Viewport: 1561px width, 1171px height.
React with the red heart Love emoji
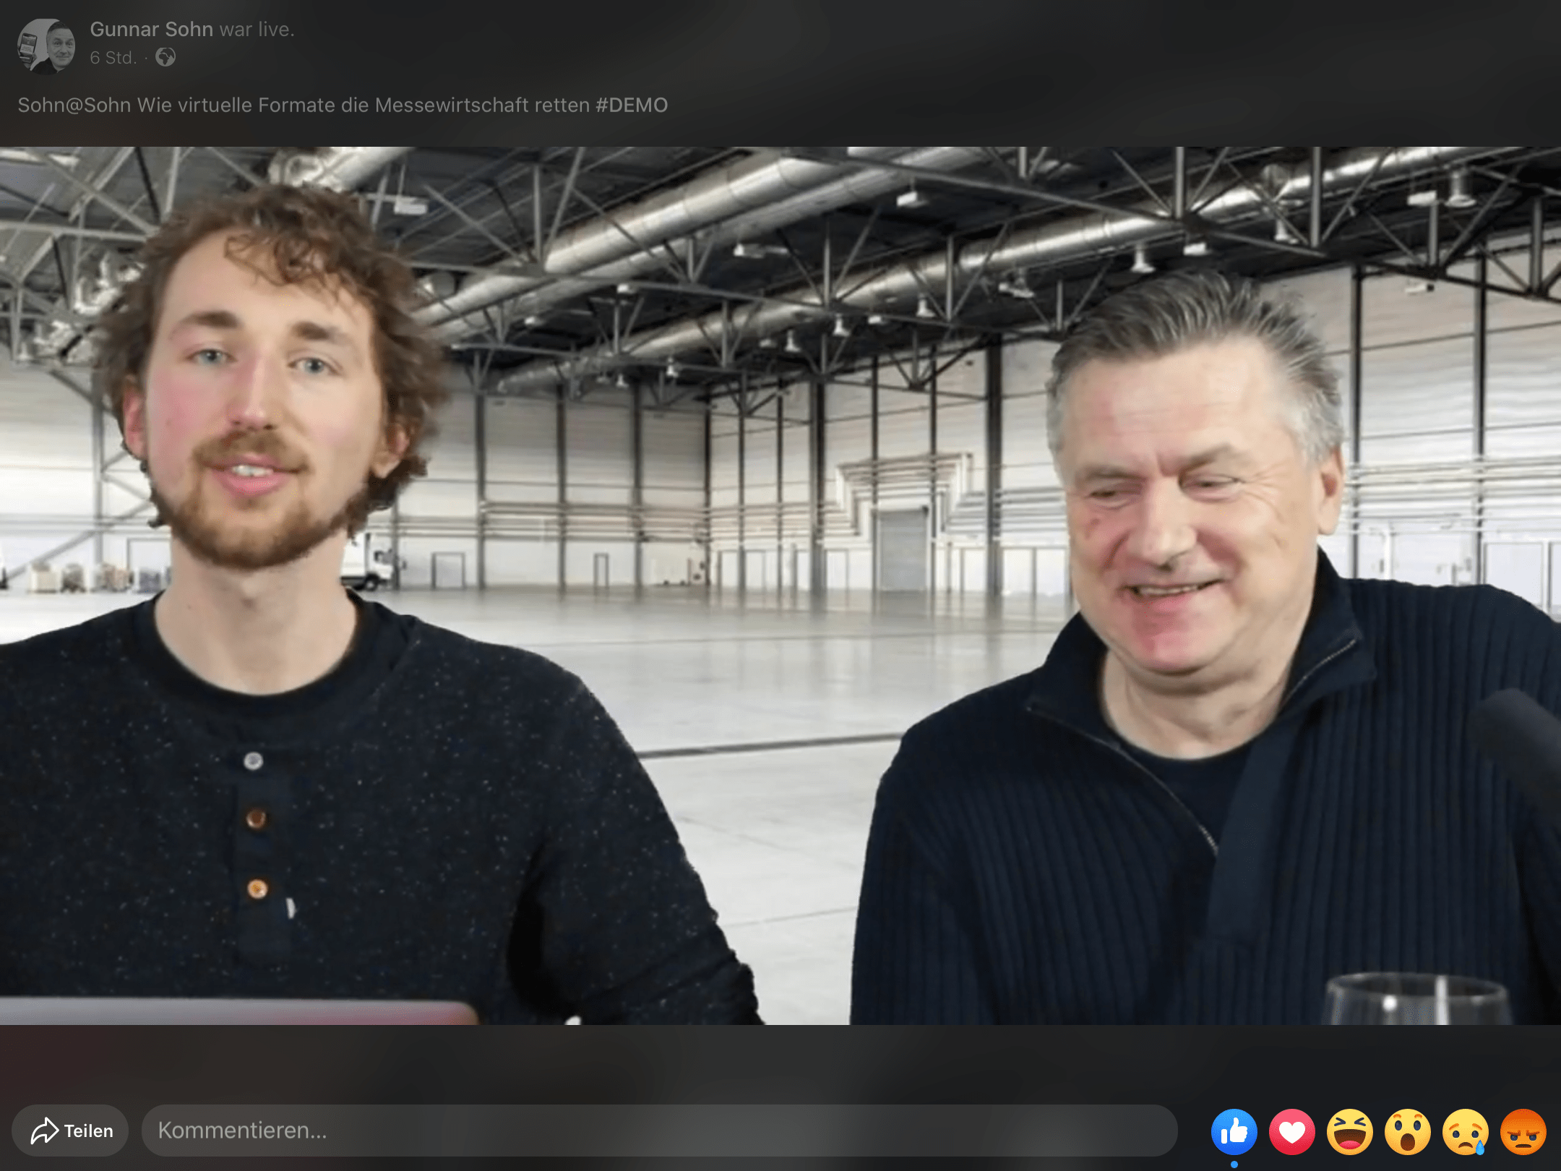pos(1291,1131)
